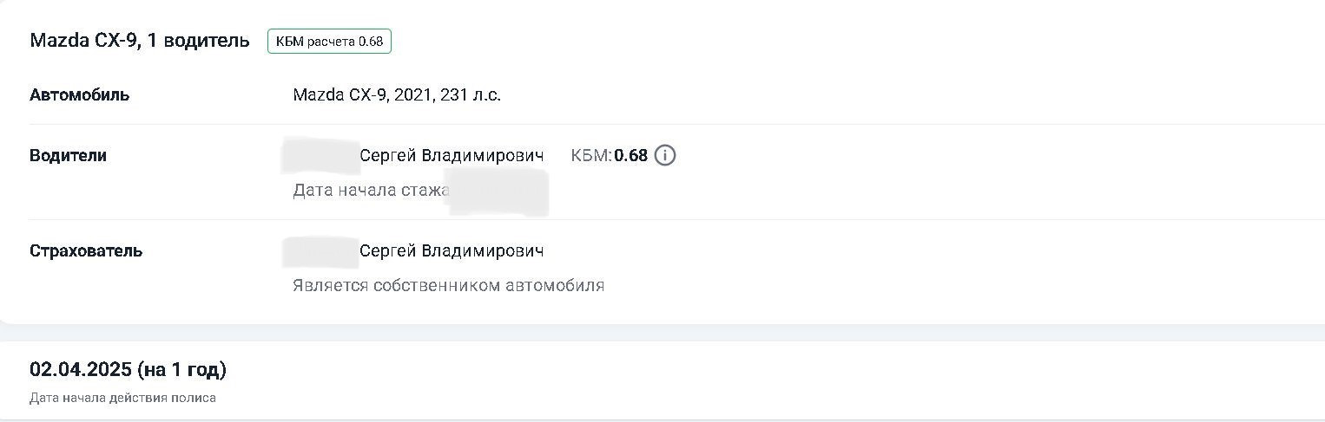Click the green 'КБМ расчета 0.68' badge
1325x422 pixels.
[329, 41]
